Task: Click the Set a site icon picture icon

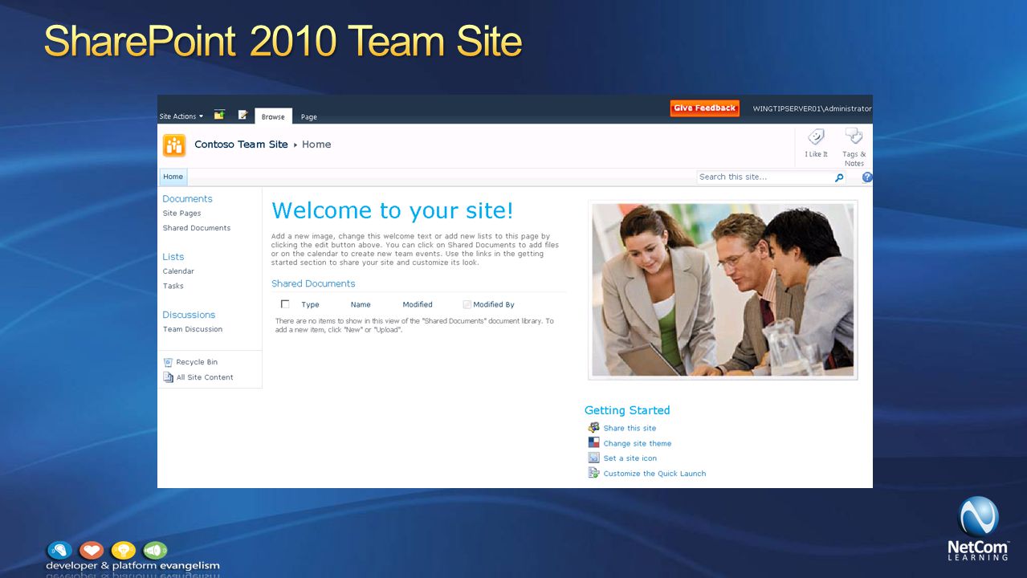Action: coord(593,458)
